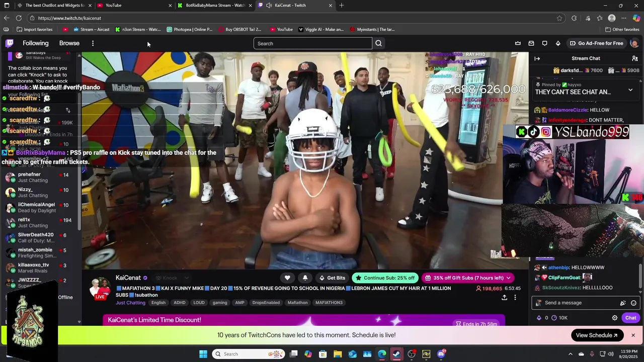Click the Go Ad-Free for Free button
Screen dimensions: 644x362
pyautogui.click(x=596, y=43)
